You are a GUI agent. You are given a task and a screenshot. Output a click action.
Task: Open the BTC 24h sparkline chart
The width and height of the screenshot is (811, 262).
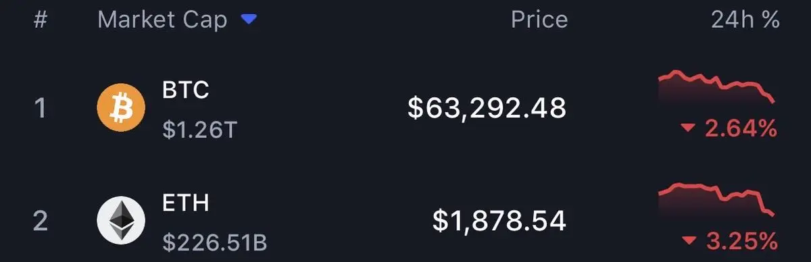716,88
